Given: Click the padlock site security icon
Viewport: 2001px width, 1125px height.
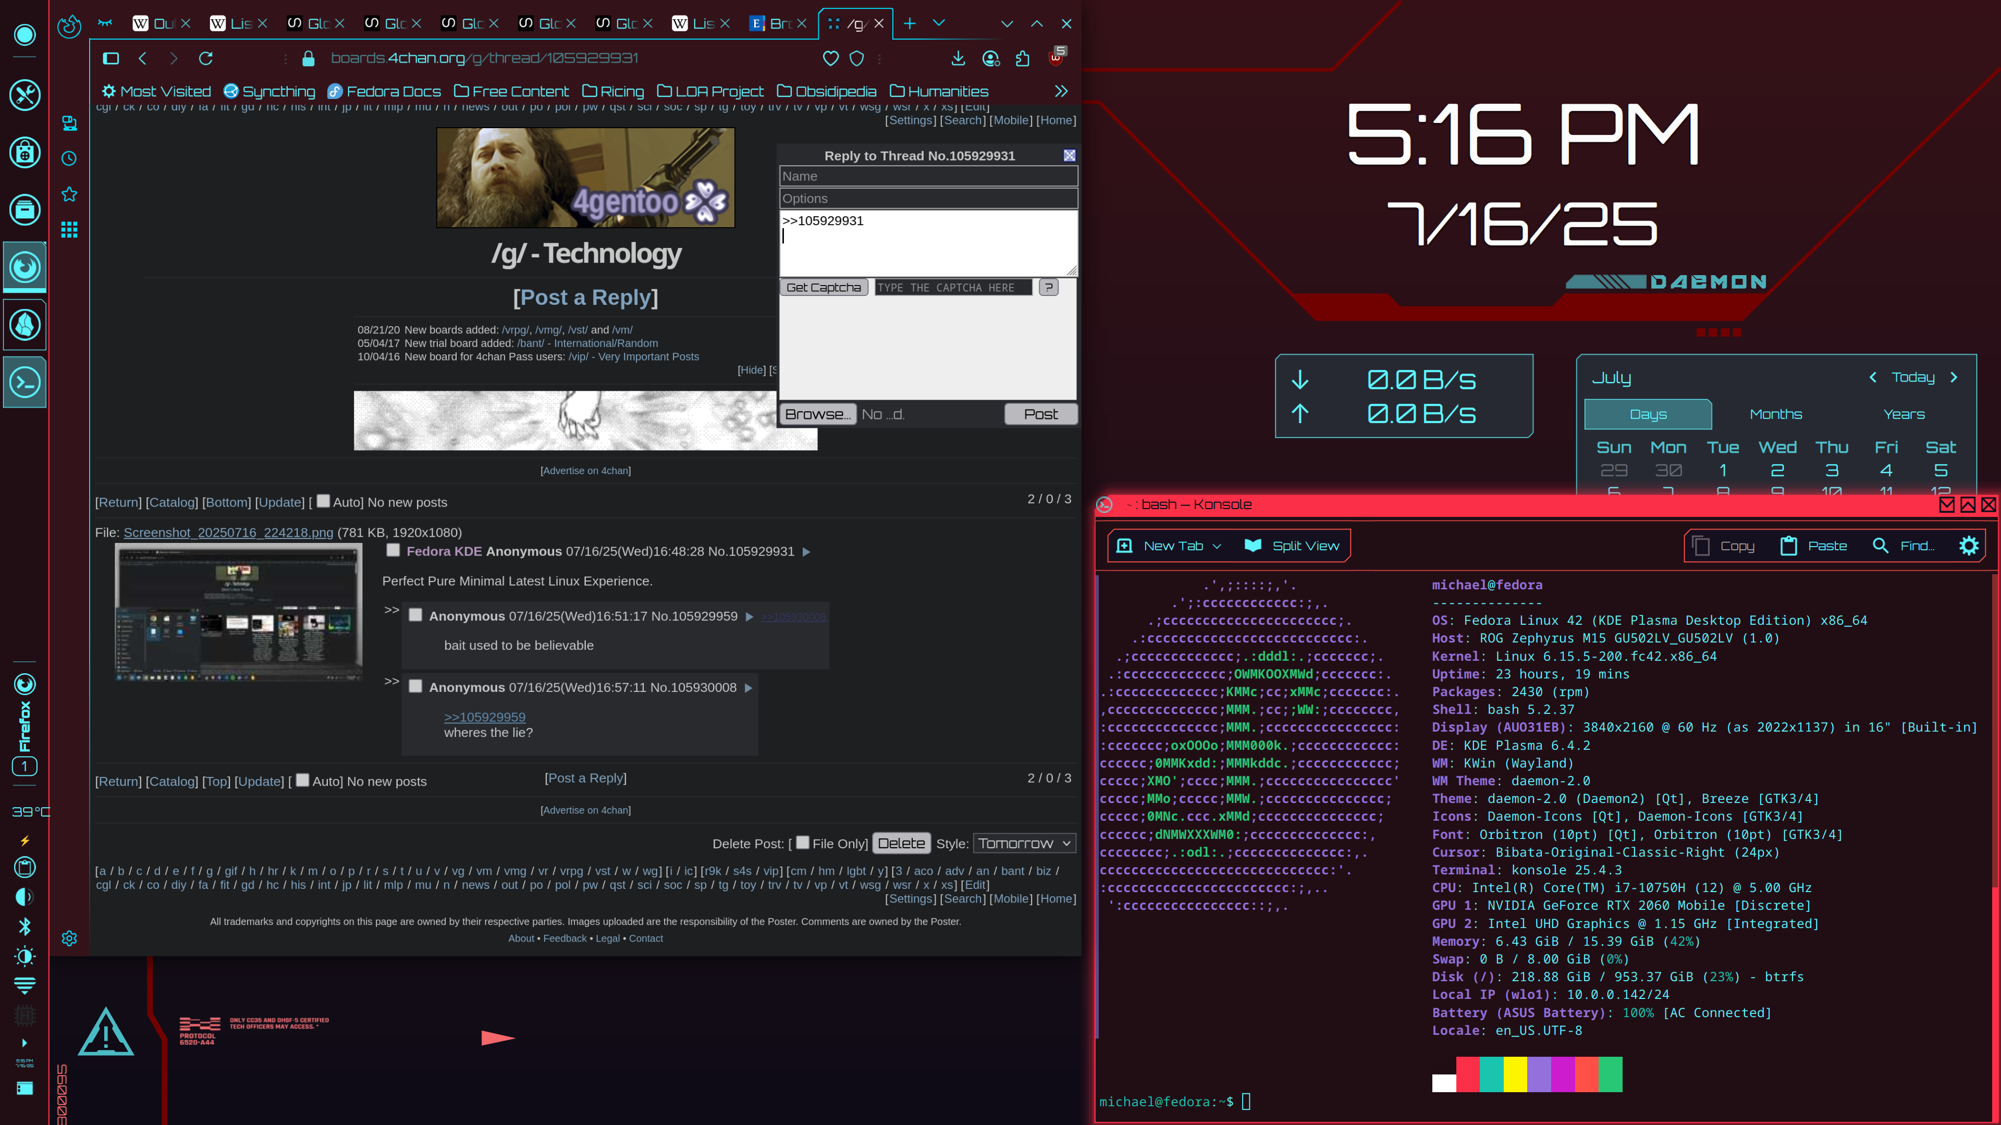Looking at the screenshot, I should [x=309, y=58].
